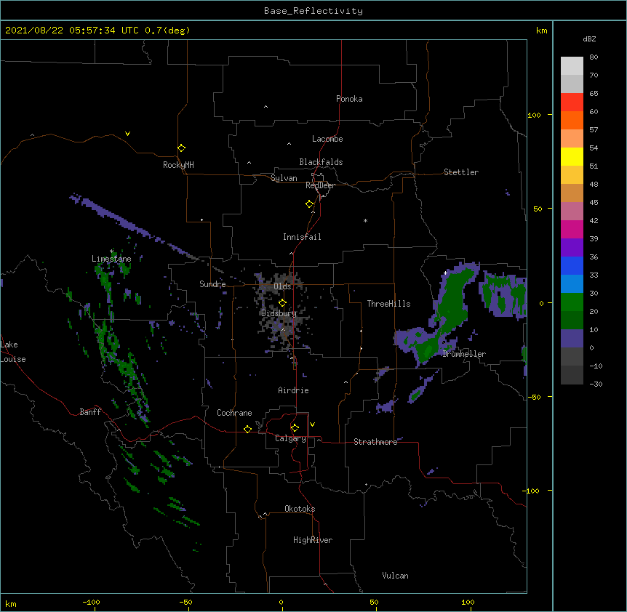Click the Innisfail label
The width and height of the screenshot is (627, 612).
coord(302,237)
